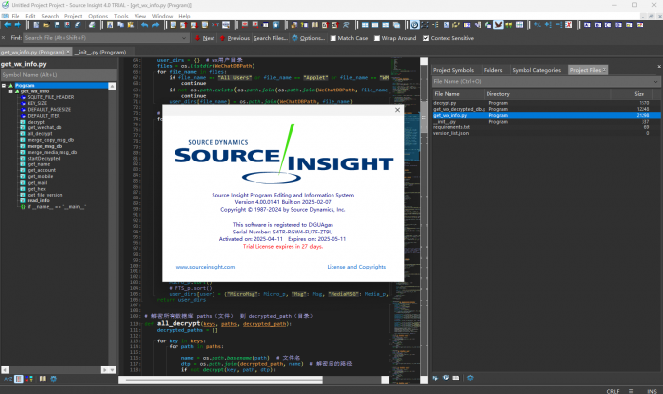Close the get_wx_info.py document tab
The width and height of the screenshot is (663, 394).
click(68, 52)
